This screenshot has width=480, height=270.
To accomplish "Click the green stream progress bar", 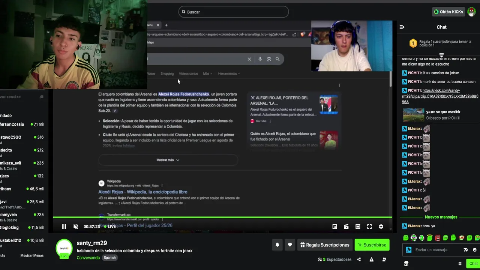I will pos(222,217).
